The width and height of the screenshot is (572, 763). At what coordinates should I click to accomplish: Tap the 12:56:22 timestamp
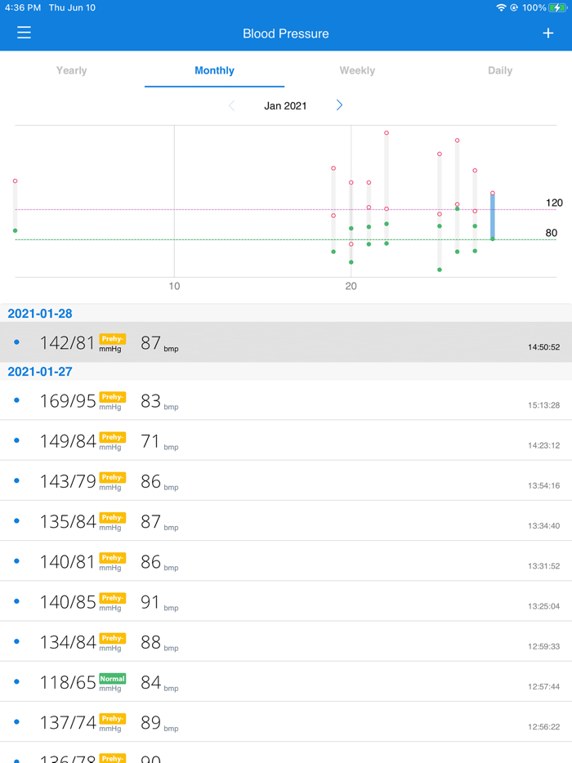(x=543, y=726)
